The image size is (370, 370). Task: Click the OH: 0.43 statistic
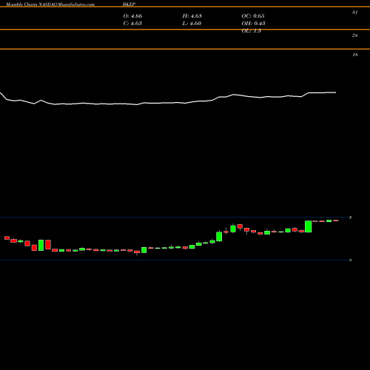[x=253, y=24]
